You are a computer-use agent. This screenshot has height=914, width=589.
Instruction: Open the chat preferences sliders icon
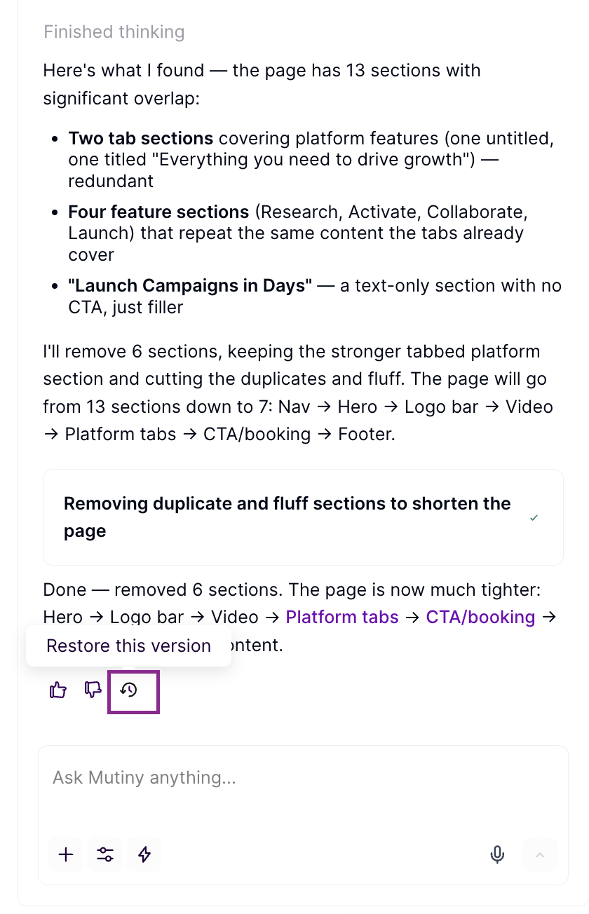[x=104, y=854]
